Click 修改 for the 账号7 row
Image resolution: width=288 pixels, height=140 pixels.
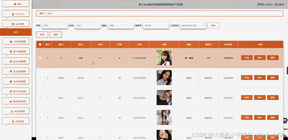[260, 98]
